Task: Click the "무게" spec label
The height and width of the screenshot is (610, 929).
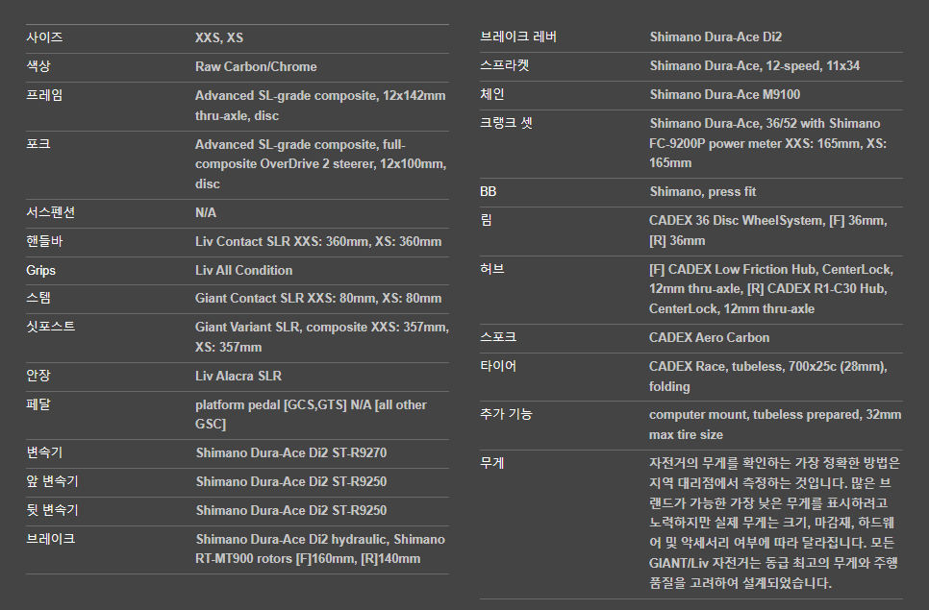Action: 491,463
